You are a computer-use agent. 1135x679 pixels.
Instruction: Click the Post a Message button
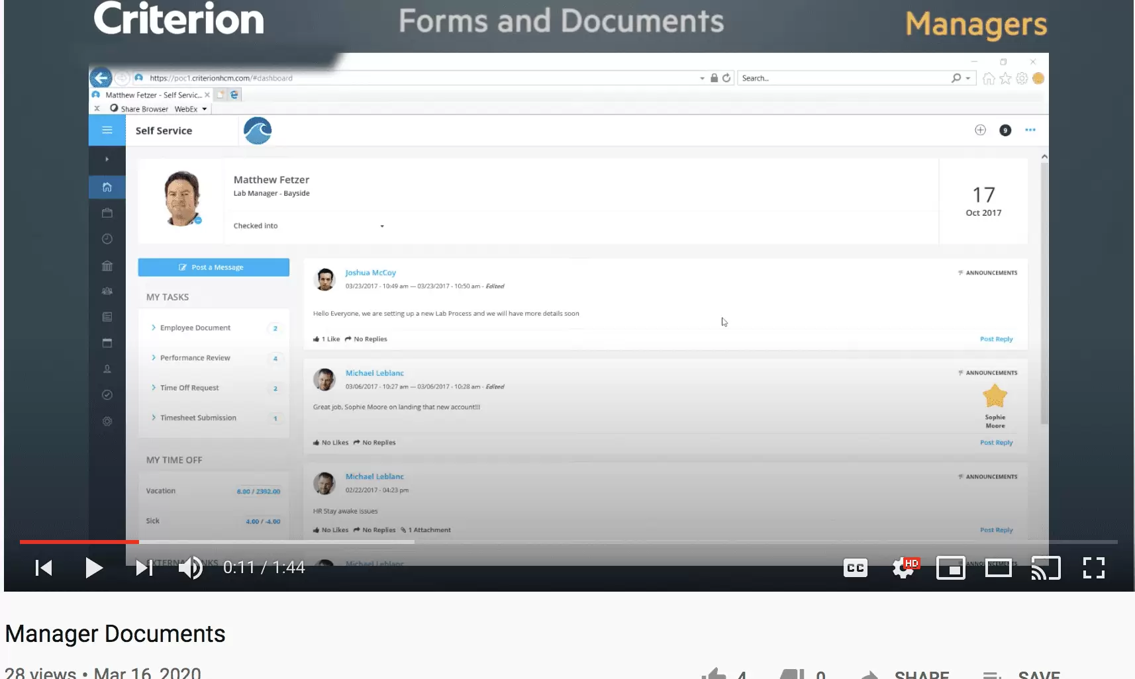point(213,267)
